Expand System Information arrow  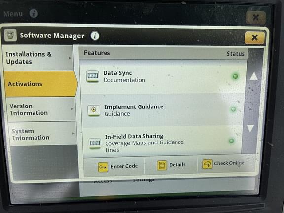73,133
